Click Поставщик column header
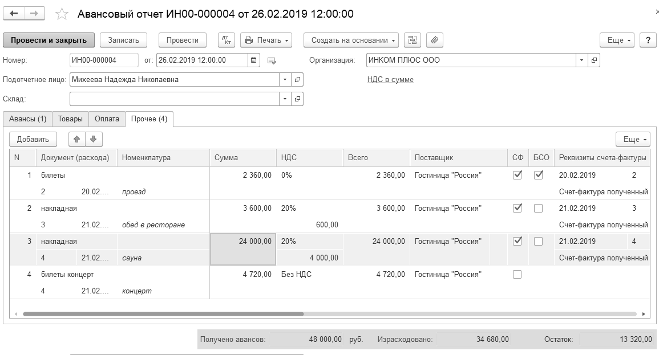Screen dimensions: 659x355 (459, 158)
